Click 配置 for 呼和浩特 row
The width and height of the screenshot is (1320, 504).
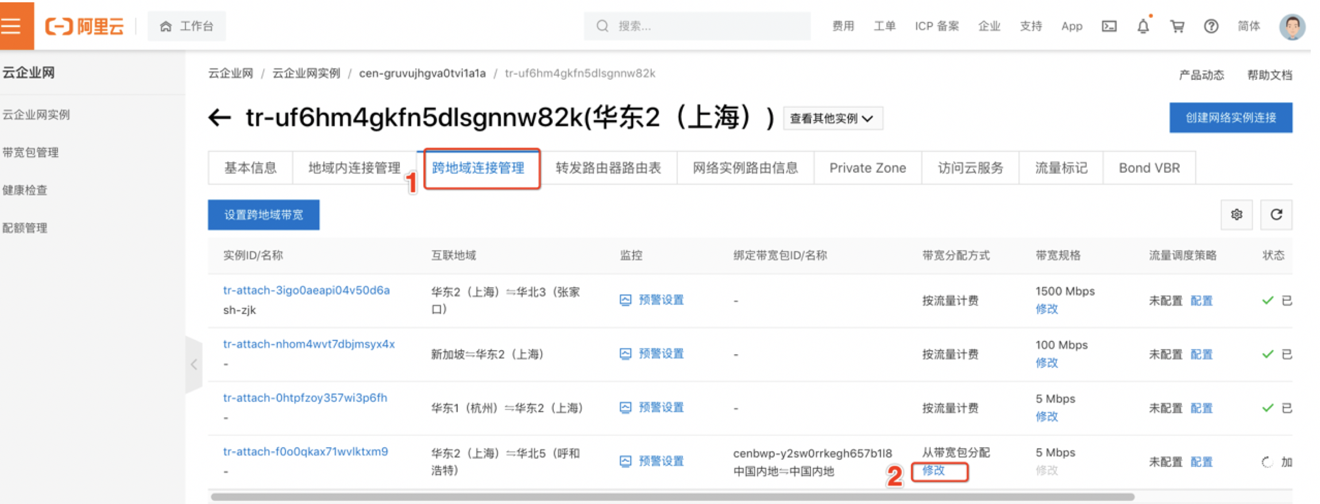pyautogui.click(x=1201, y=462)
